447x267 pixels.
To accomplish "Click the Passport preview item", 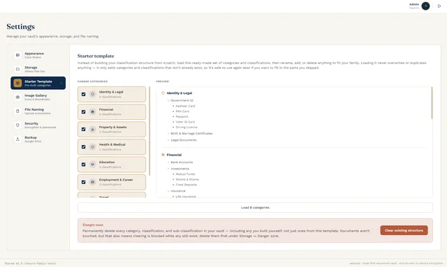I will [x=182, y=116].
